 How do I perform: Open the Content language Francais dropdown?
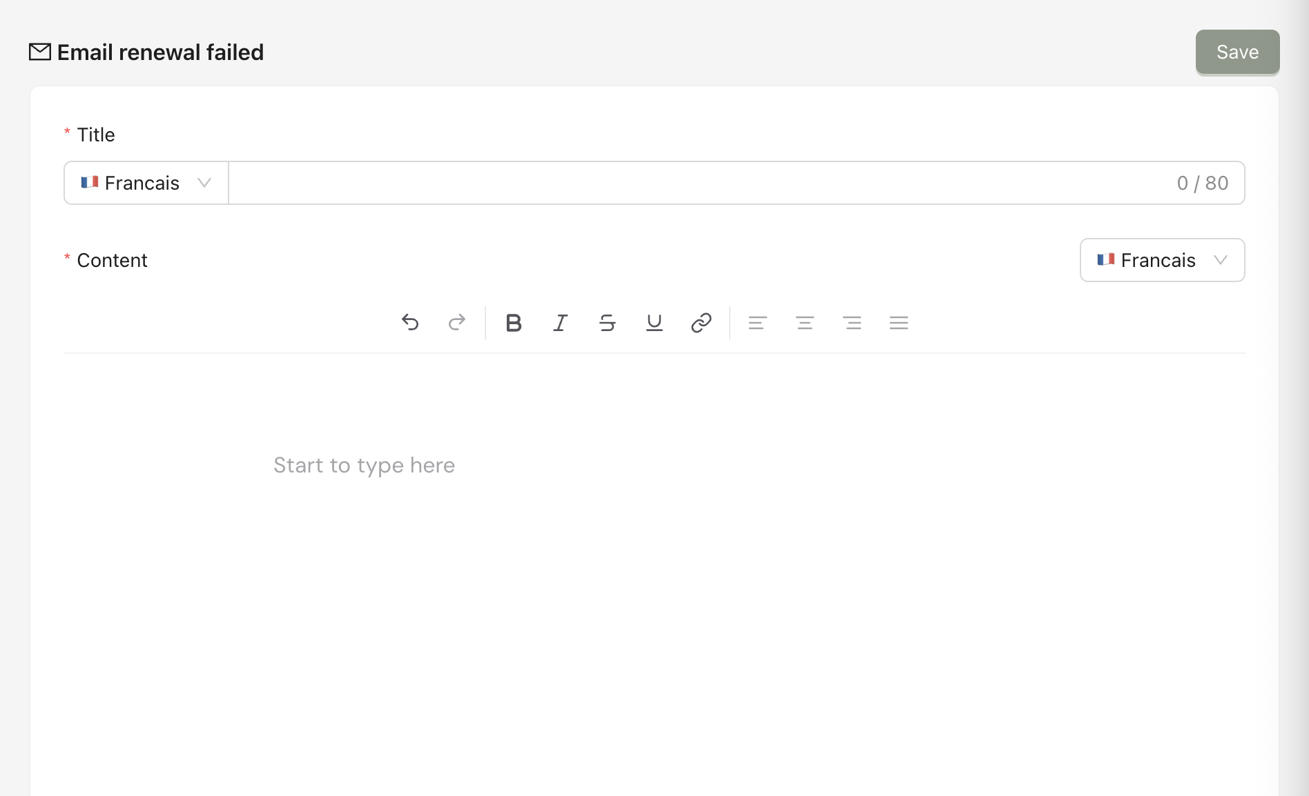pos(1158,260)
